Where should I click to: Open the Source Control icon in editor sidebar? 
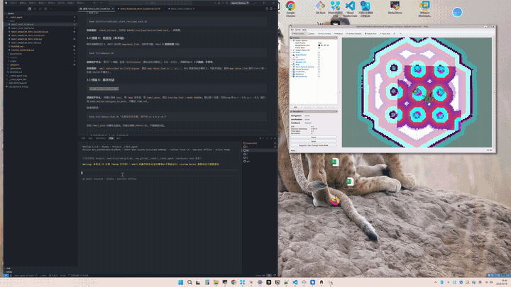[x=40, y=9]
